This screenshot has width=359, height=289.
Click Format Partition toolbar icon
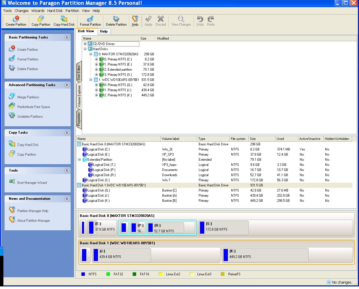(x=90, y=19)
